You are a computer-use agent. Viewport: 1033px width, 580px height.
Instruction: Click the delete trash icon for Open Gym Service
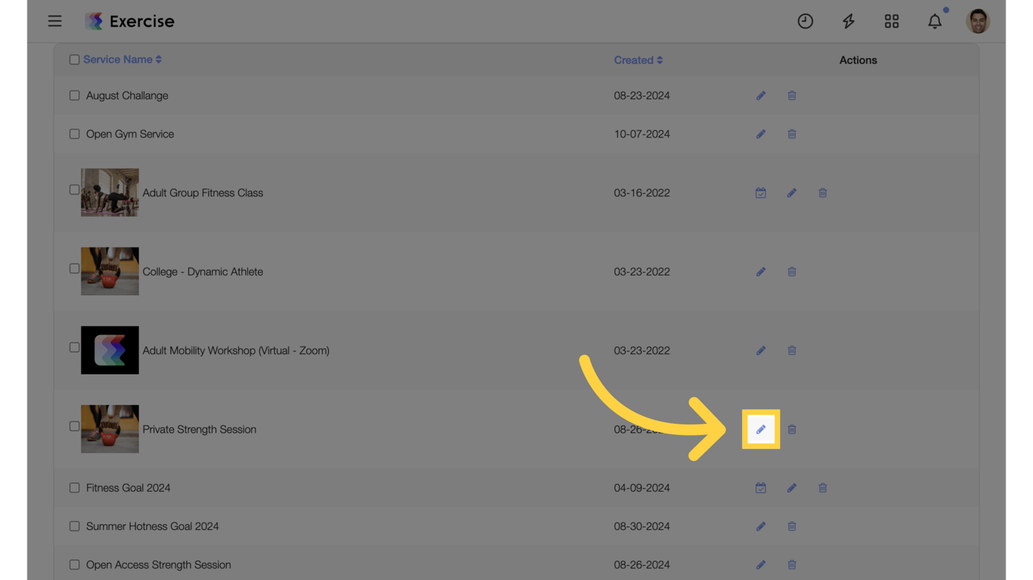(792, 134)
